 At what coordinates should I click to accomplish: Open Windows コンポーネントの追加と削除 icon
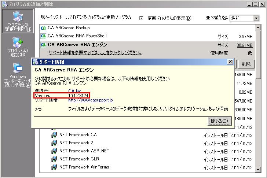tap(18, 75)
